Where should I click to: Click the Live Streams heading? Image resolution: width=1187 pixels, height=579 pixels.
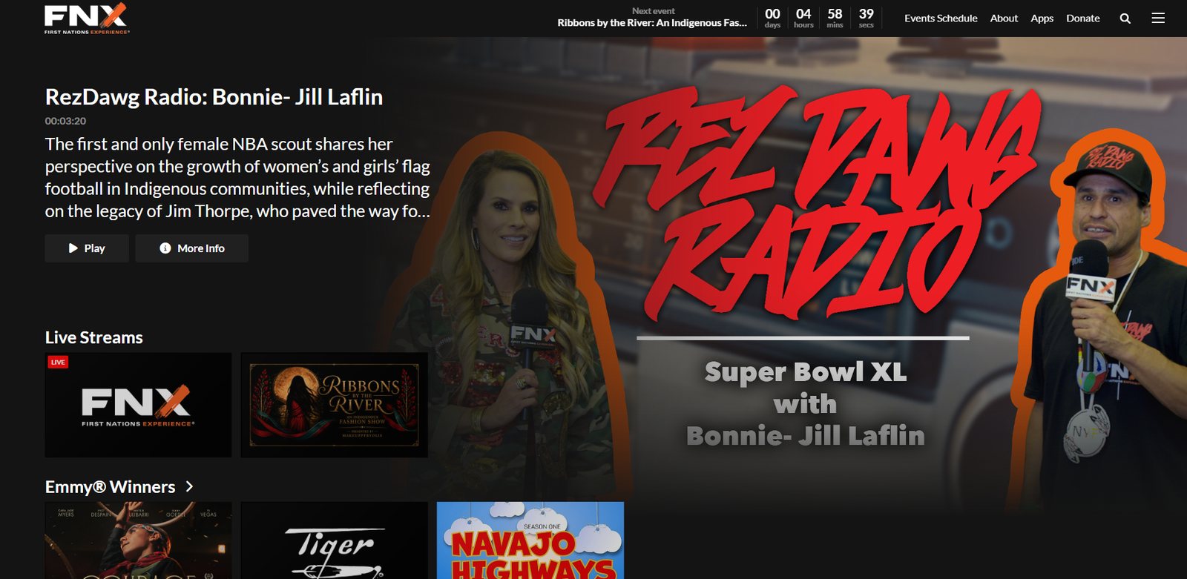coord(94,337)
